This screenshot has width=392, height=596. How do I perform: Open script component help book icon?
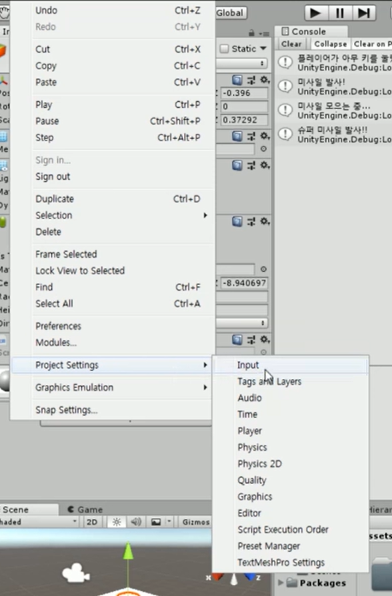pos(237,340)
